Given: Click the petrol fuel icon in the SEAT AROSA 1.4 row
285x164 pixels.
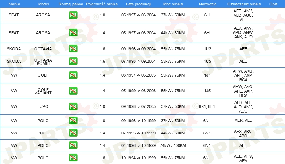Looking at the screenshot, I should tap(73, 33).
